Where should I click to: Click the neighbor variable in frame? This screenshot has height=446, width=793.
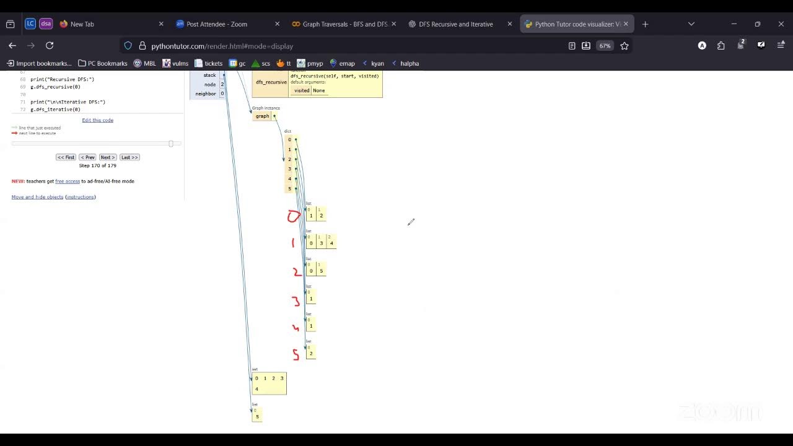206,94
